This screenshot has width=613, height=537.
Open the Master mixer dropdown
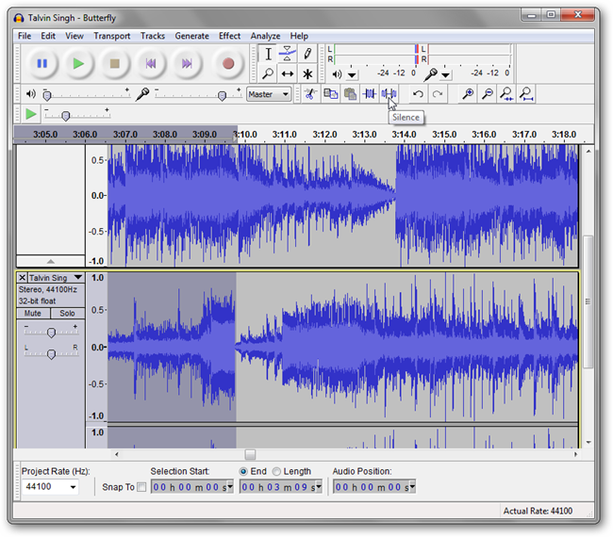pos(268,94)
